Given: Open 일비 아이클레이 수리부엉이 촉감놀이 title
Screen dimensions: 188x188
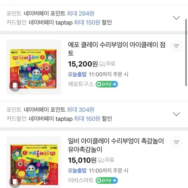Looking at the screenshot, I should click(116, 145).
